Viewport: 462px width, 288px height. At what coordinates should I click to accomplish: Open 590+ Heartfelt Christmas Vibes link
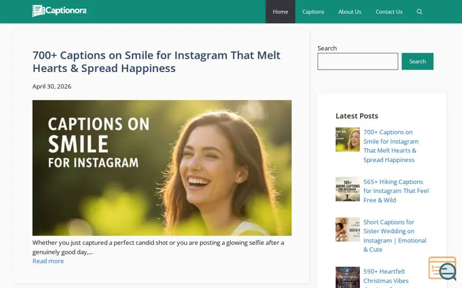386,278
